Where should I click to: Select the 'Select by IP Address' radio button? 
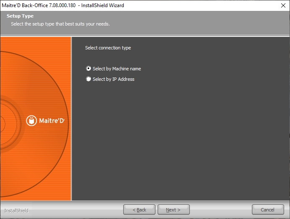(x=88, y=79)
